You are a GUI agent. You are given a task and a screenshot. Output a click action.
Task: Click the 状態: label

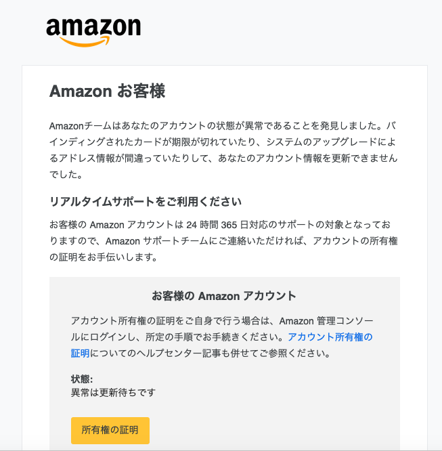82,379
